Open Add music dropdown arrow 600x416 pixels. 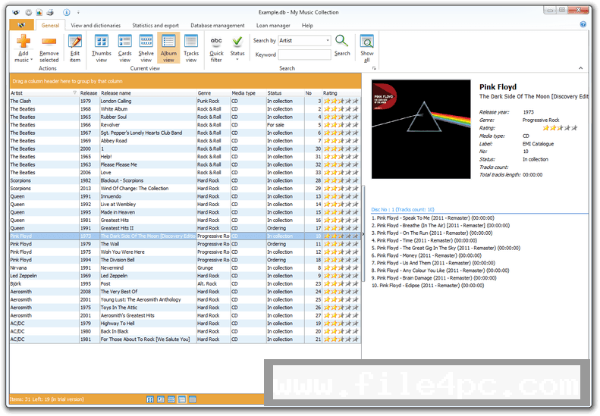click(31, 60)
